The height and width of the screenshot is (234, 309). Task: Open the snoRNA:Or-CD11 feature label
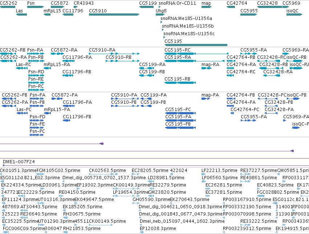[177, 3]
